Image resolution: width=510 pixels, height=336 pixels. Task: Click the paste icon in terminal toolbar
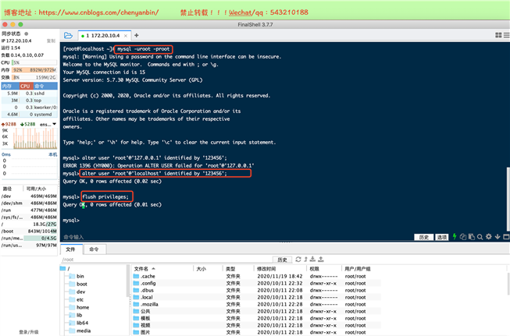[x=471, y=237]
